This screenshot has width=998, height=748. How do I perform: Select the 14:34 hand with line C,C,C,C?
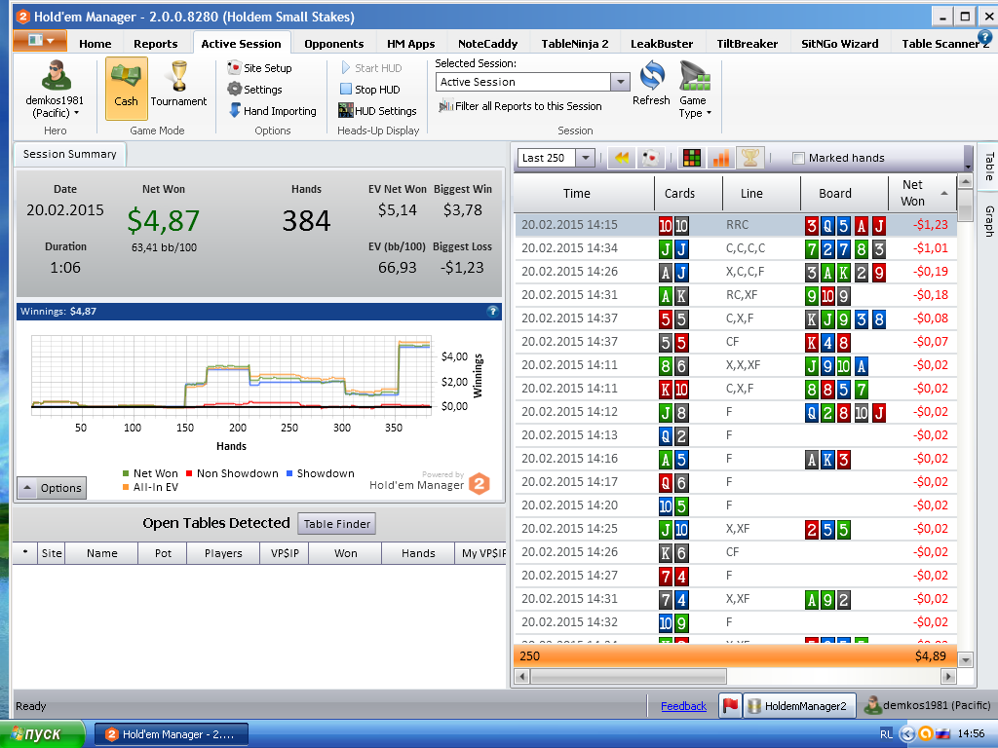735,248
